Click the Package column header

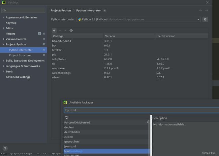click(x=77, y=36)
